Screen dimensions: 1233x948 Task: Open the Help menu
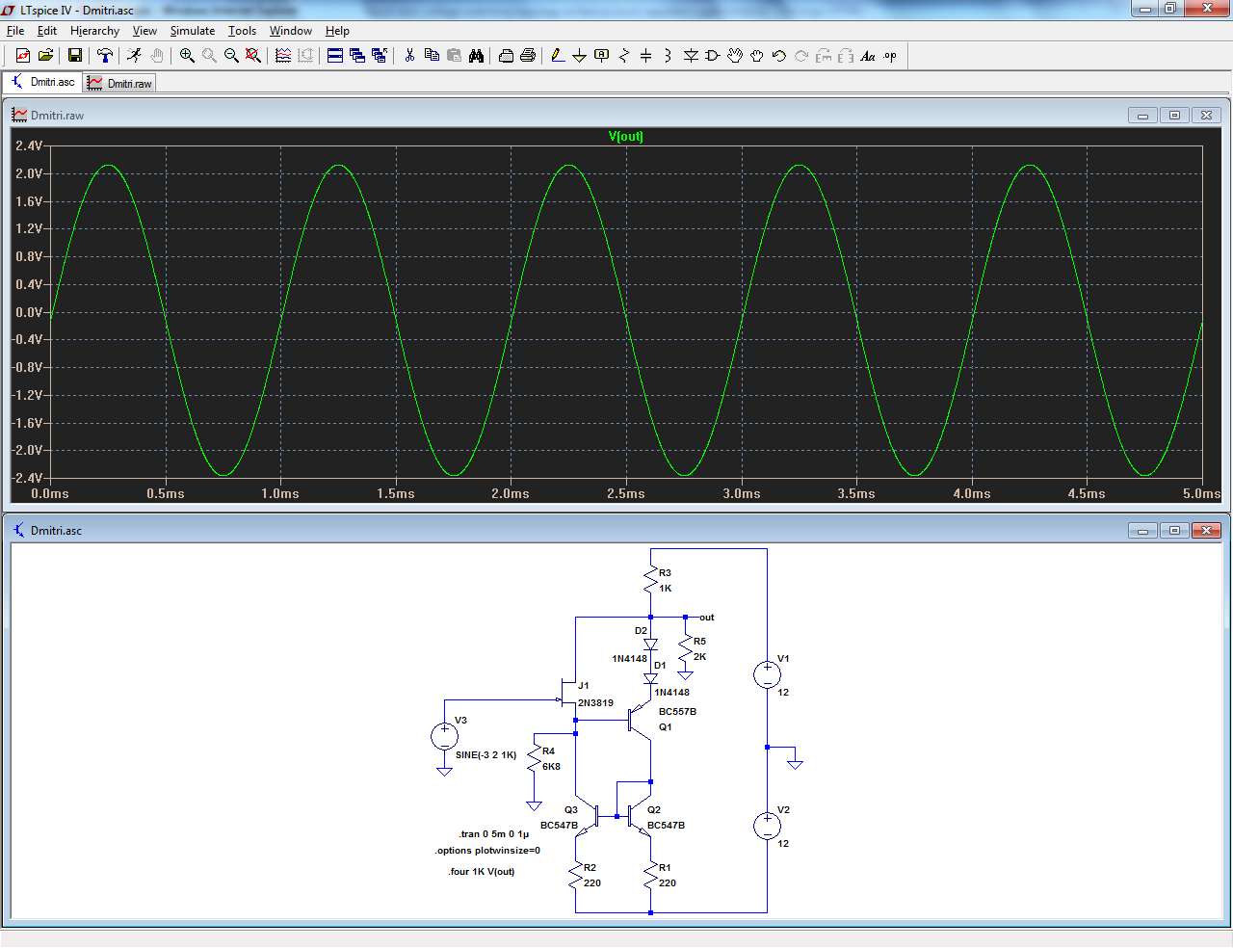(x=337, y=31)
